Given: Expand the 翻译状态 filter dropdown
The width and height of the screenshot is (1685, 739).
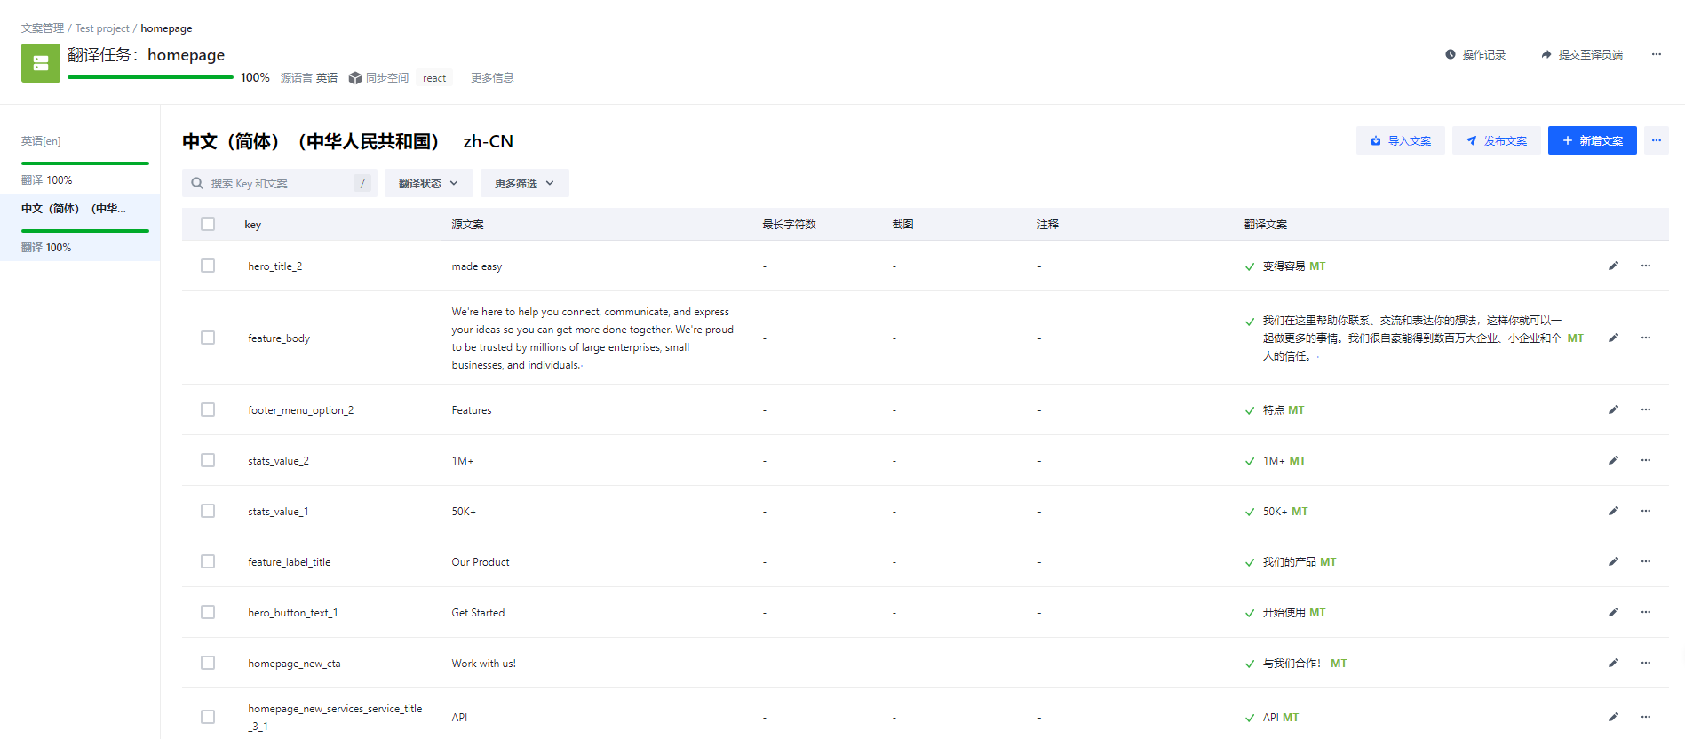Looking at the screenshot, I should 428,183.
